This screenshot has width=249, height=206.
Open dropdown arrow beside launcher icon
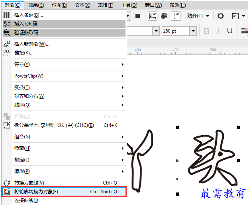point(243,16)
